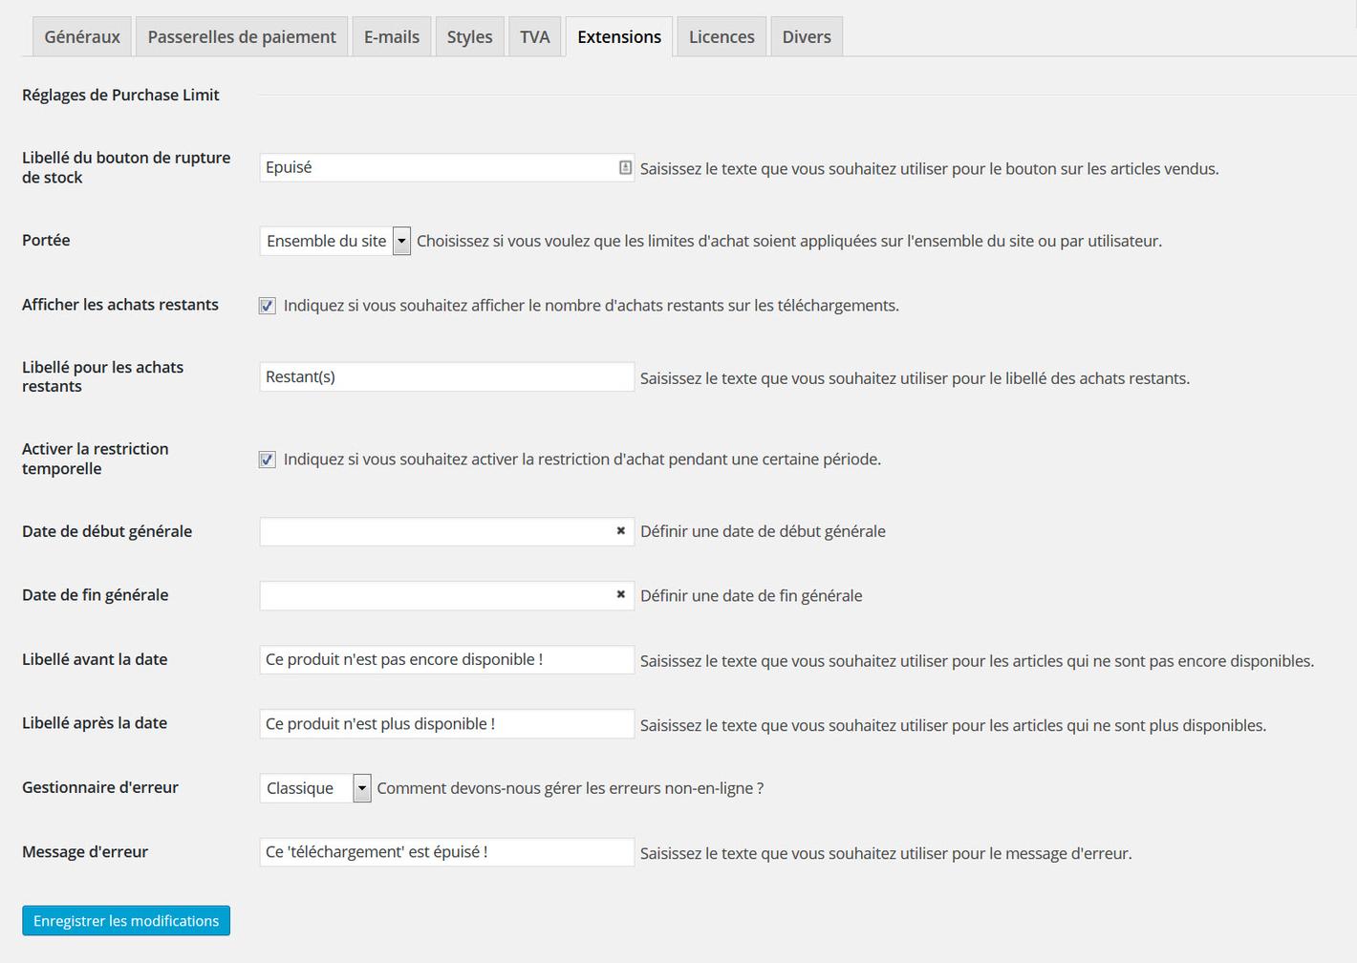This screenshot has width=1357, height=963.
Task: Select the Extensions tab
Action: click(x=619, y=37)
